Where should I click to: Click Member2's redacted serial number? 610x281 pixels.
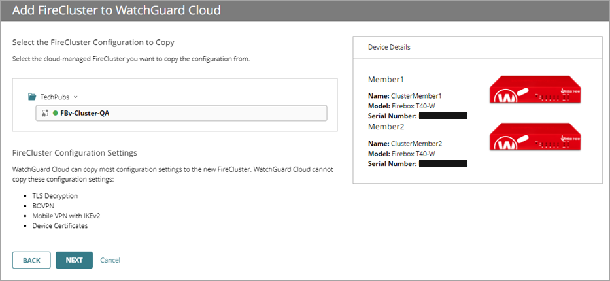[443, 163]
